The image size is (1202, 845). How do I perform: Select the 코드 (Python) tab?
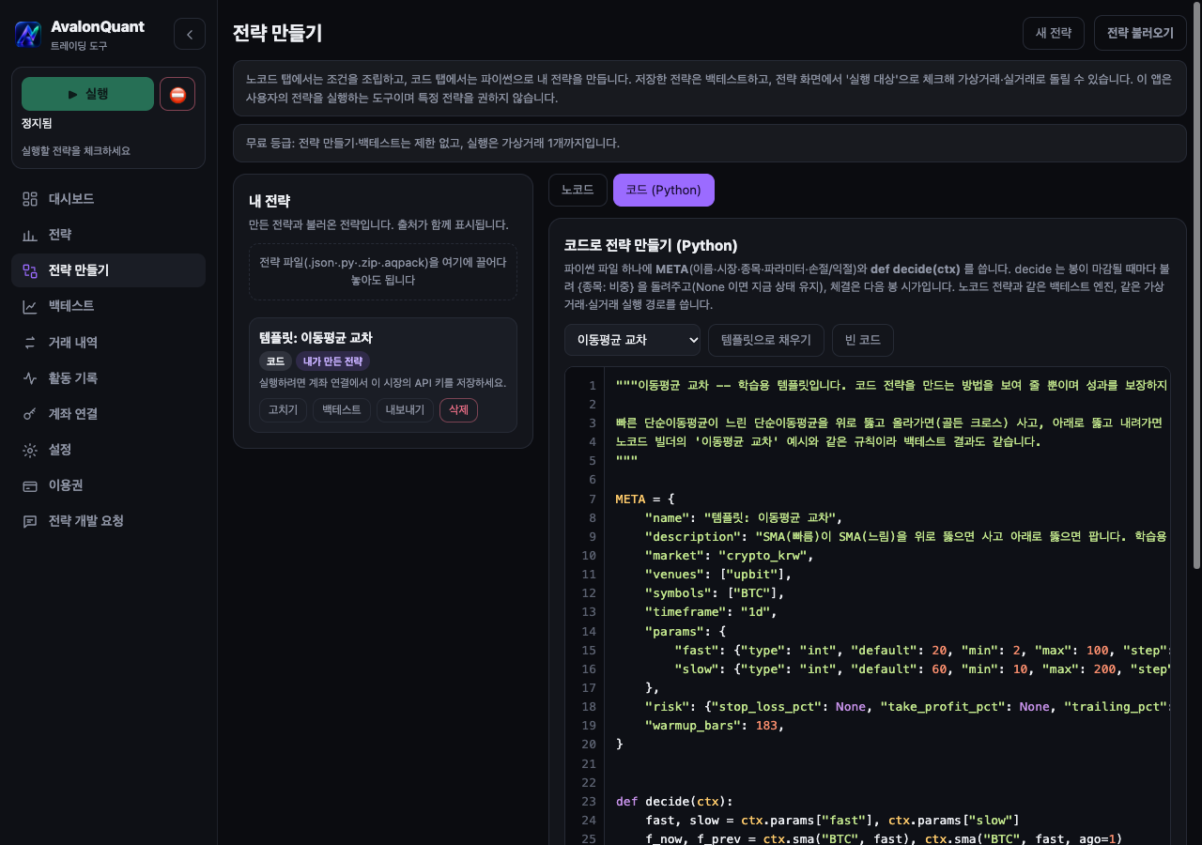664,190
